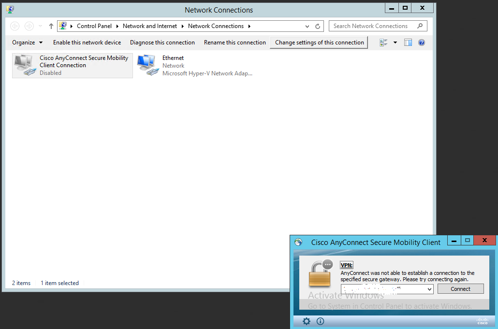The image size is (498, 329).
Task: Open the Organize menu
Action: [27, 43]
